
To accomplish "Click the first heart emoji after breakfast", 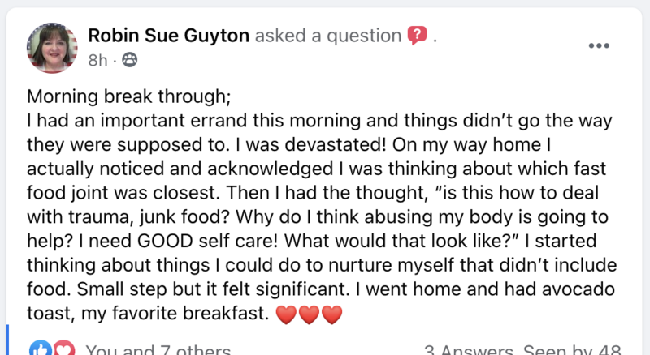I will point(286,314).
